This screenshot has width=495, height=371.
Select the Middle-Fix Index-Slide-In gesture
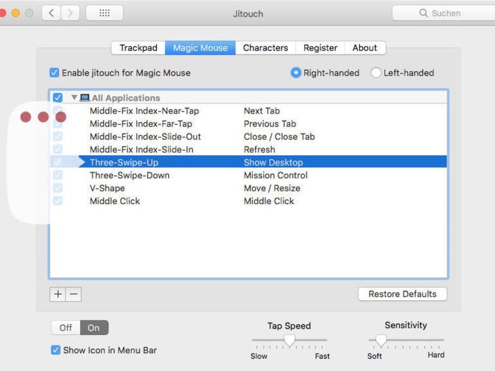pos(141,150)
